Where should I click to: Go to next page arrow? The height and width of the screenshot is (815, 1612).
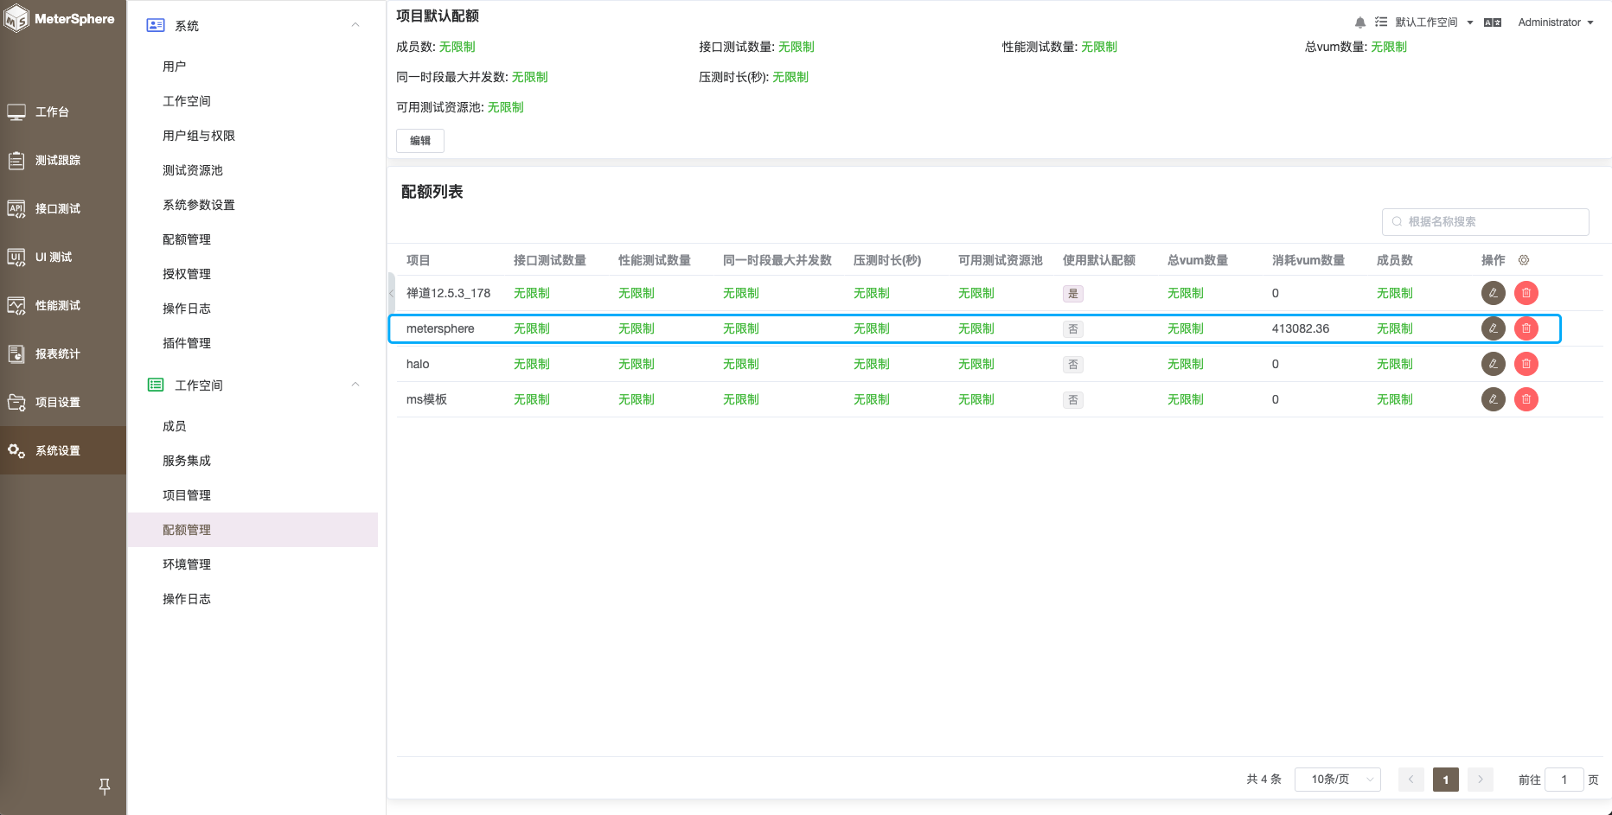pos(1481,780)
